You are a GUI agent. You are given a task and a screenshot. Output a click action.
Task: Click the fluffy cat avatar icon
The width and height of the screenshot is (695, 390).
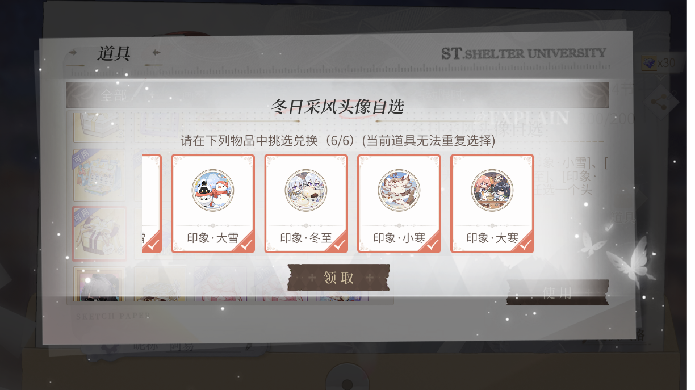pyautogui.click(x=399, y=190)
